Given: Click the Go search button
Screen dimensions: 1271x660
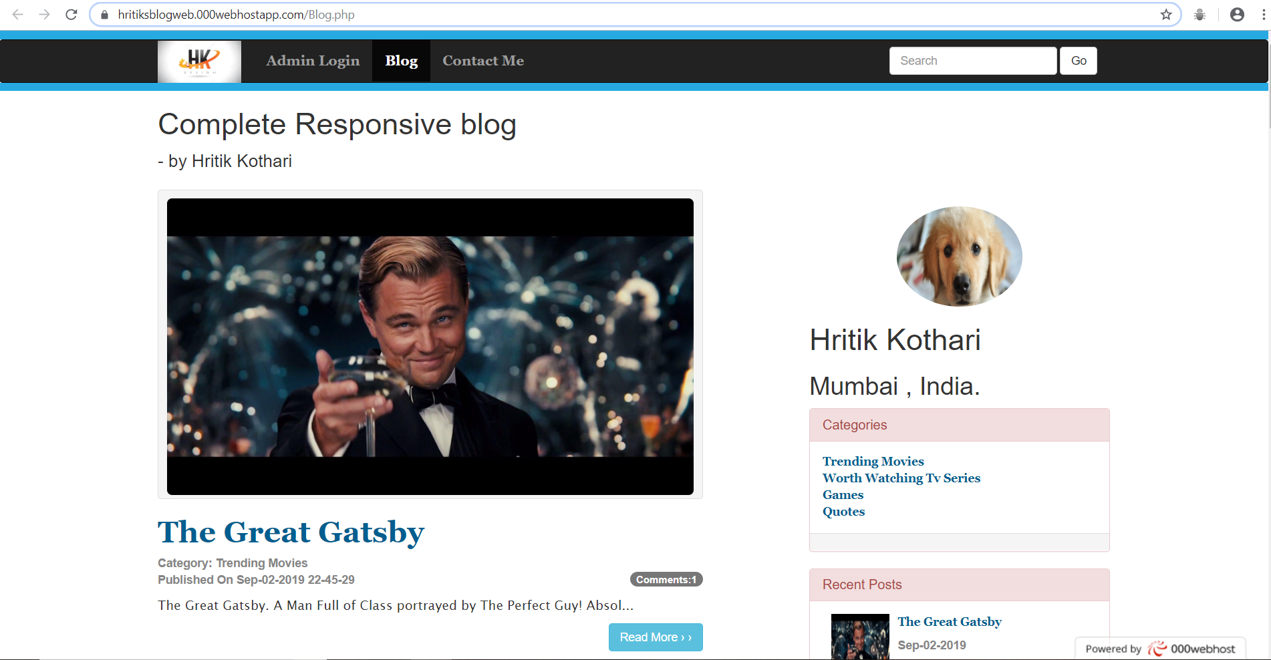Looking at the screenshot, I should [x=1079, y=61].
